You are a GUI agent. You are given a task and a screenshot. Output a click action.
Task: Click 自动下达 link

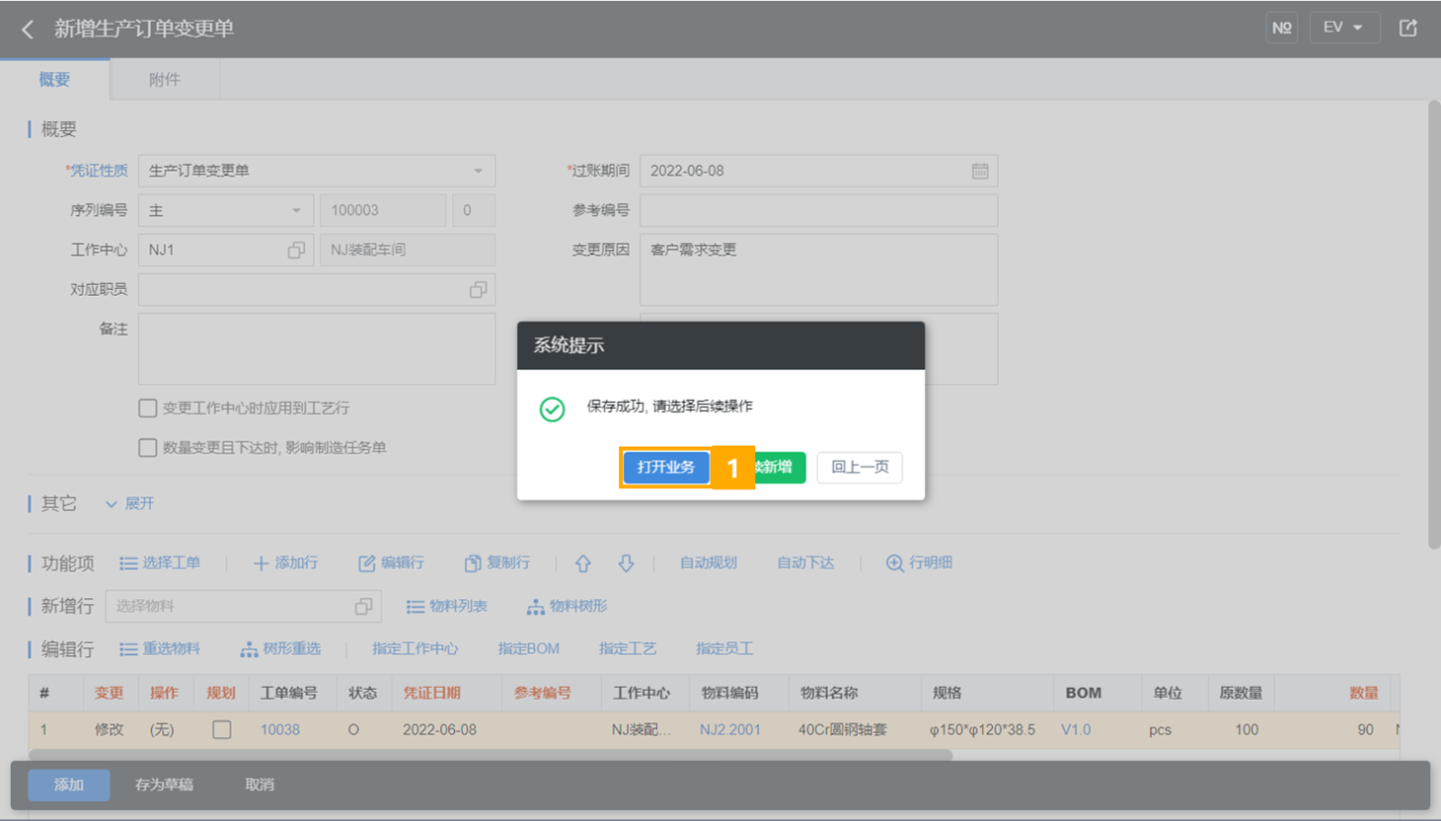pyautogui.click(x=804, y=562)
